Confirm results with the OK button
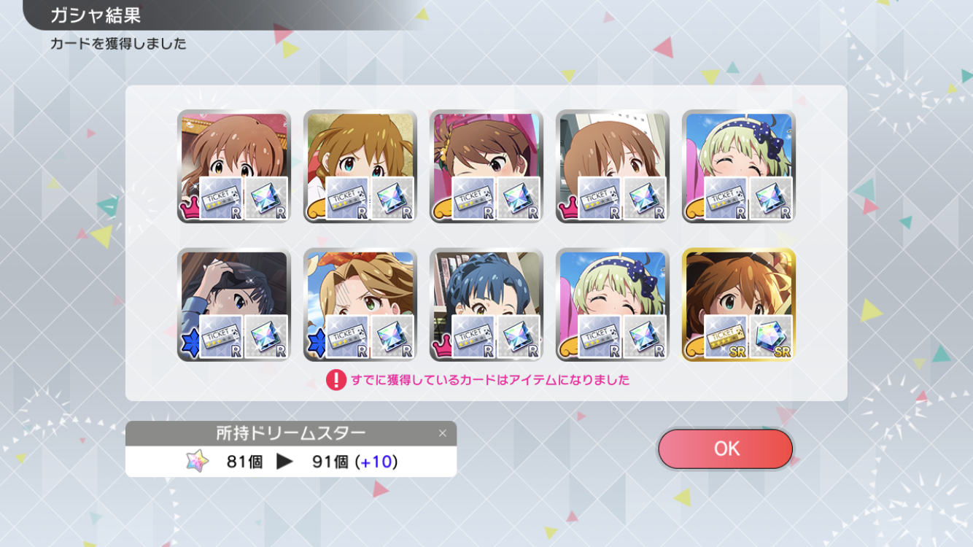The width and height of the screenshot is (973, 547). (x=725, y=449)
